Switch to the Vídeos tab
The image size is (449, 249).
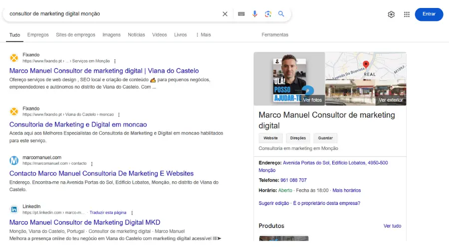(x=160, y=34)
